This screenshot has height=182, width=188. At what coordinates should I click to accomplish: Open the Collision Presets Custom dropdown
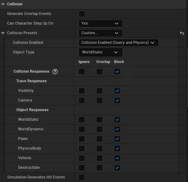tap(101, 33)
